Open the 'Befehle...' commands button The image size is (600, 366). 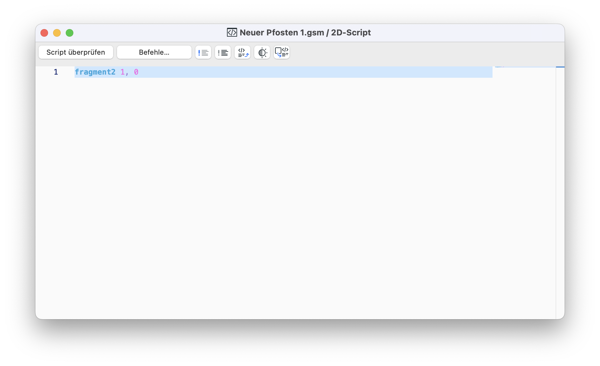(x=154, y=52)
